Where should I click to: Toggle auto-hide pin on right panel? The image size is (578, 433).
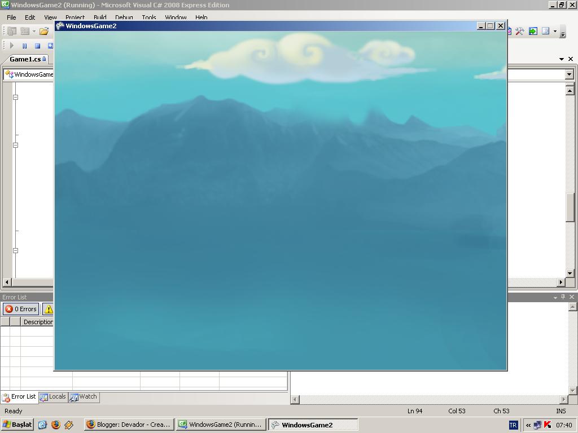[563, 297]
